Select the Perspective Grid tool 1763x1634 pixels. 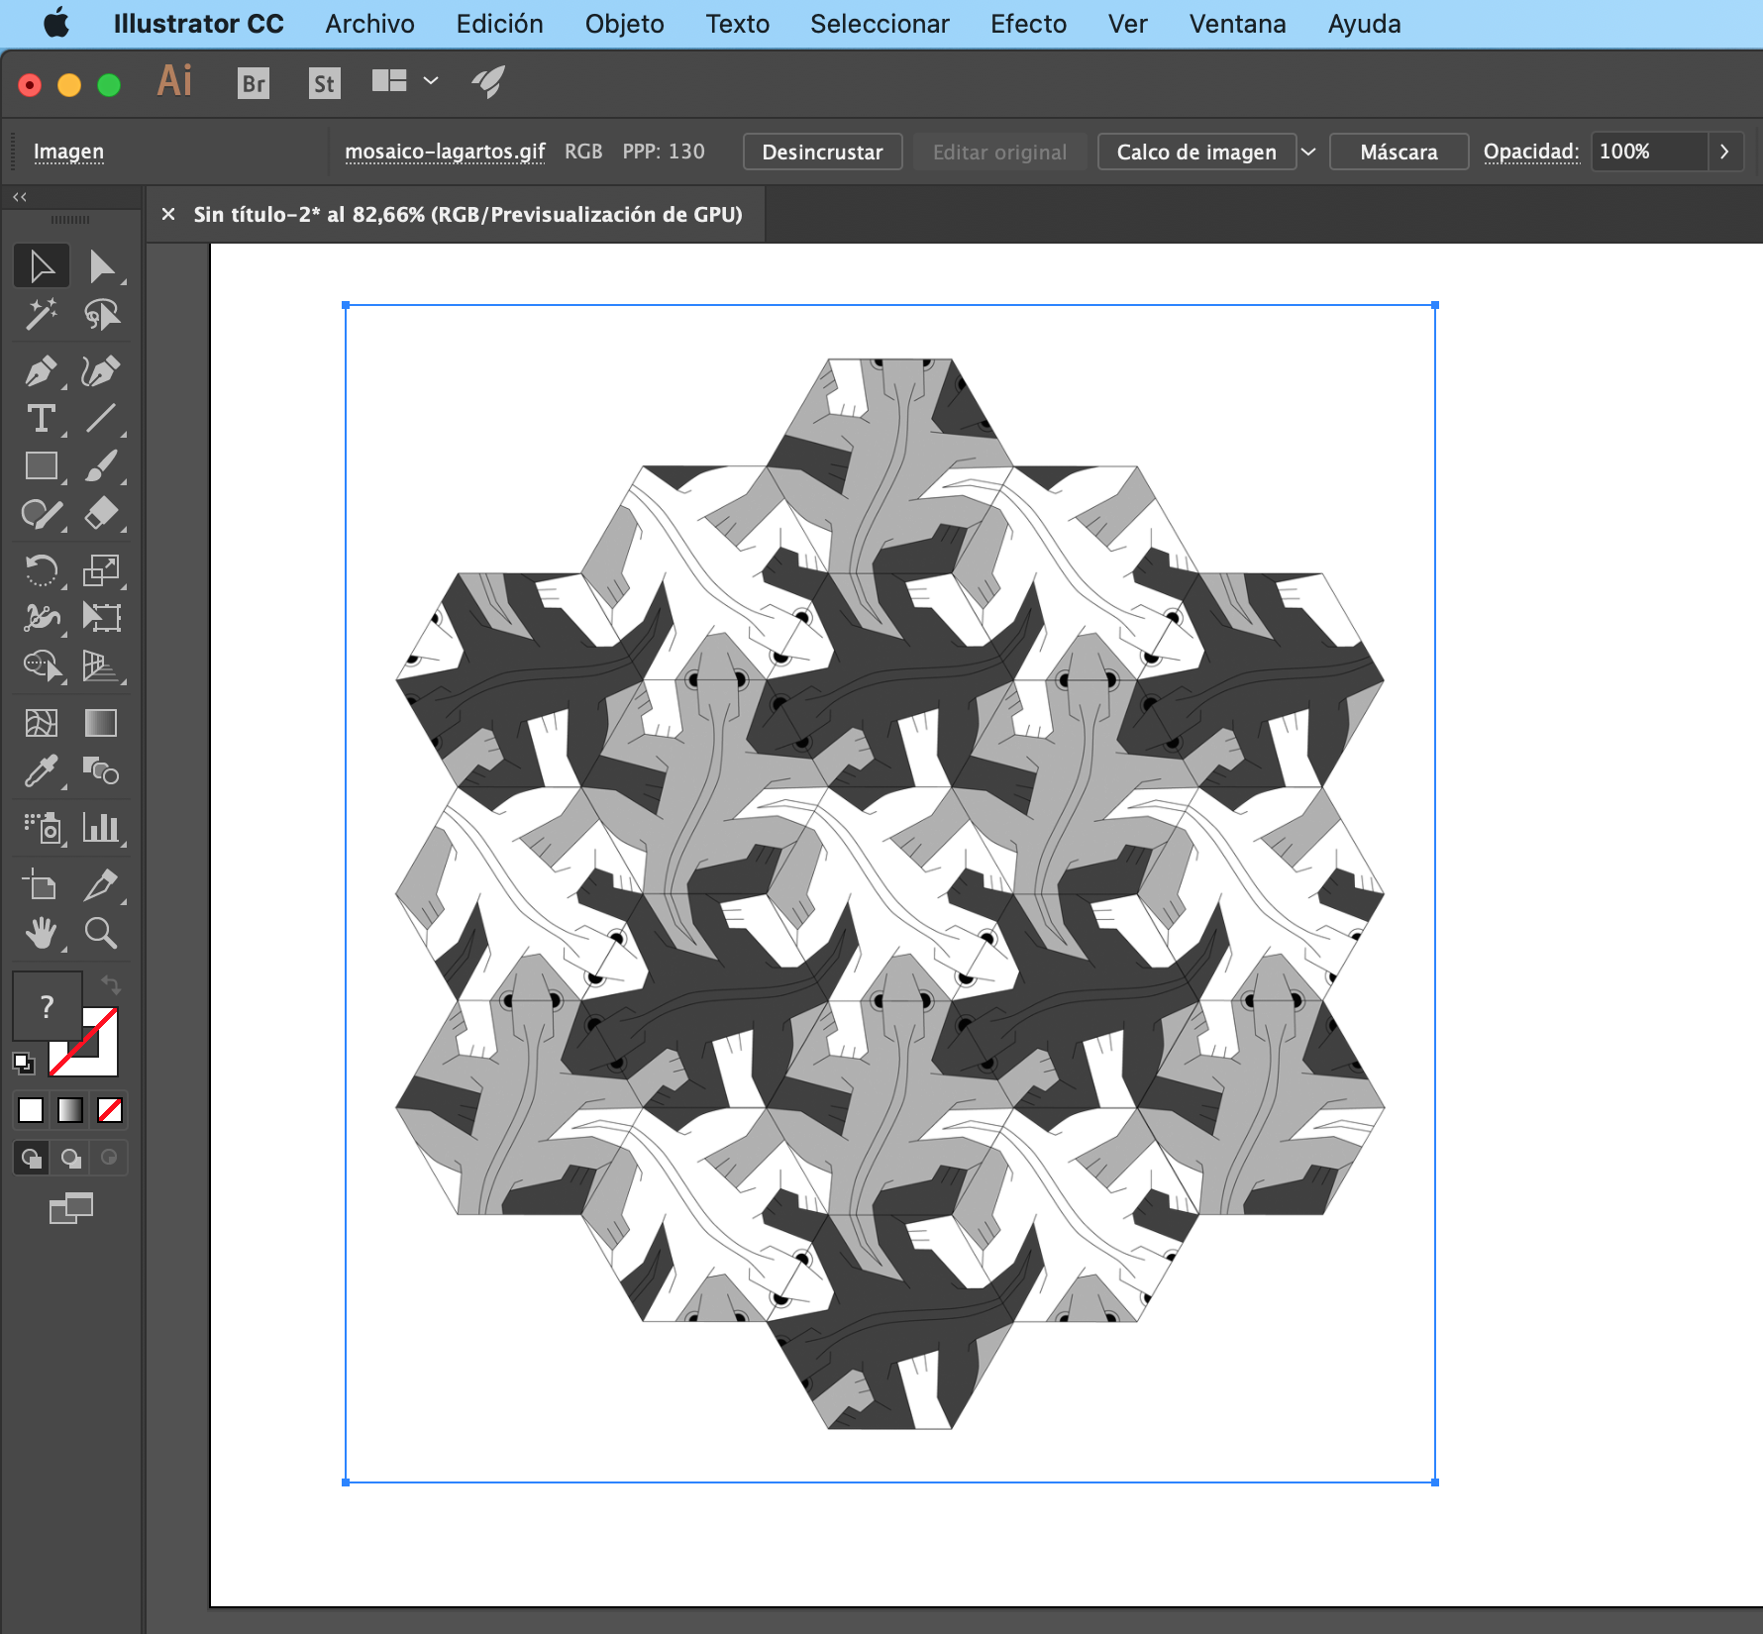click(x=101, y=665)
